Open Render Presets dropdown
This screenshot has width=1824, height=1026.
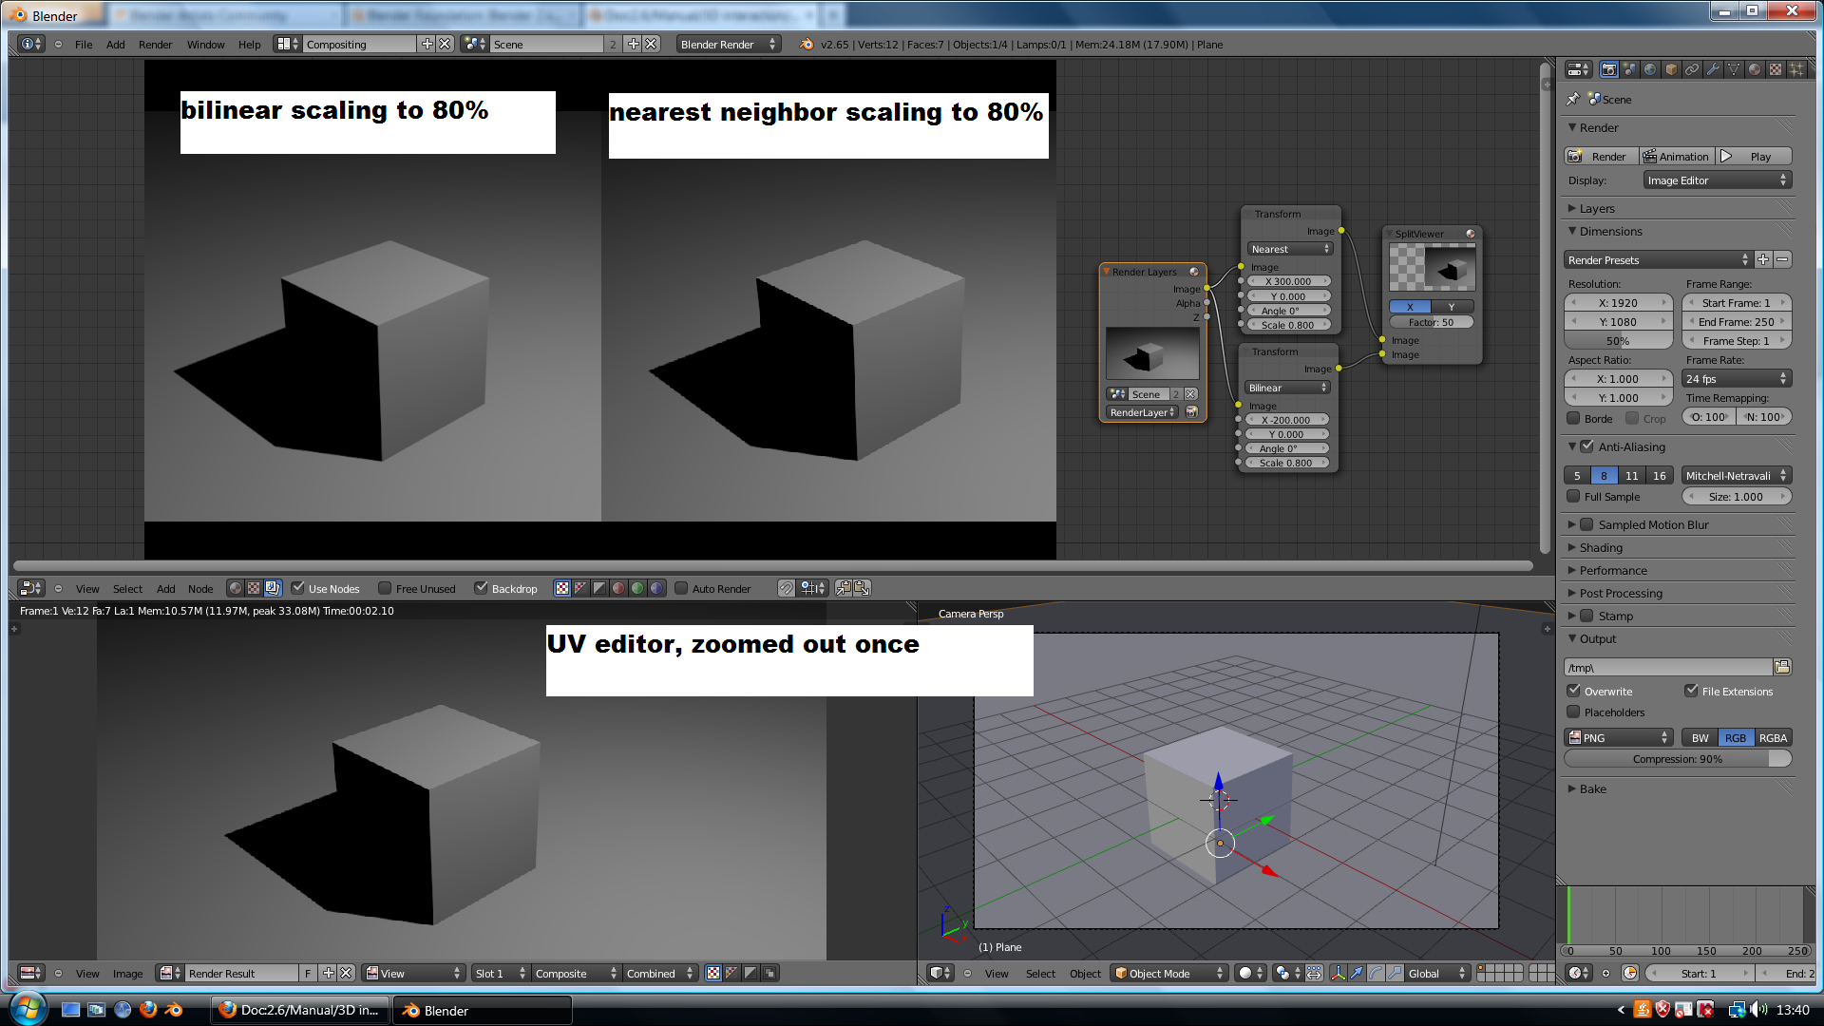[x=1658, y=259]
